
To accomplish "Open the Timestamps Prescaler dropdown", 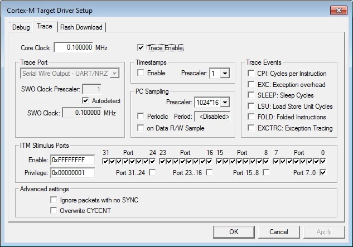I will (225, 73).
